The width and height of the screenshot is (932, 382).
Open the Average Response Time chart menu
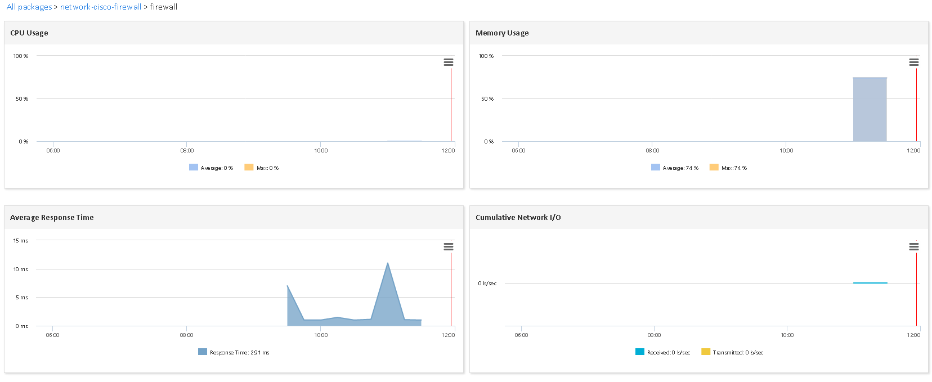click(448, 247)
